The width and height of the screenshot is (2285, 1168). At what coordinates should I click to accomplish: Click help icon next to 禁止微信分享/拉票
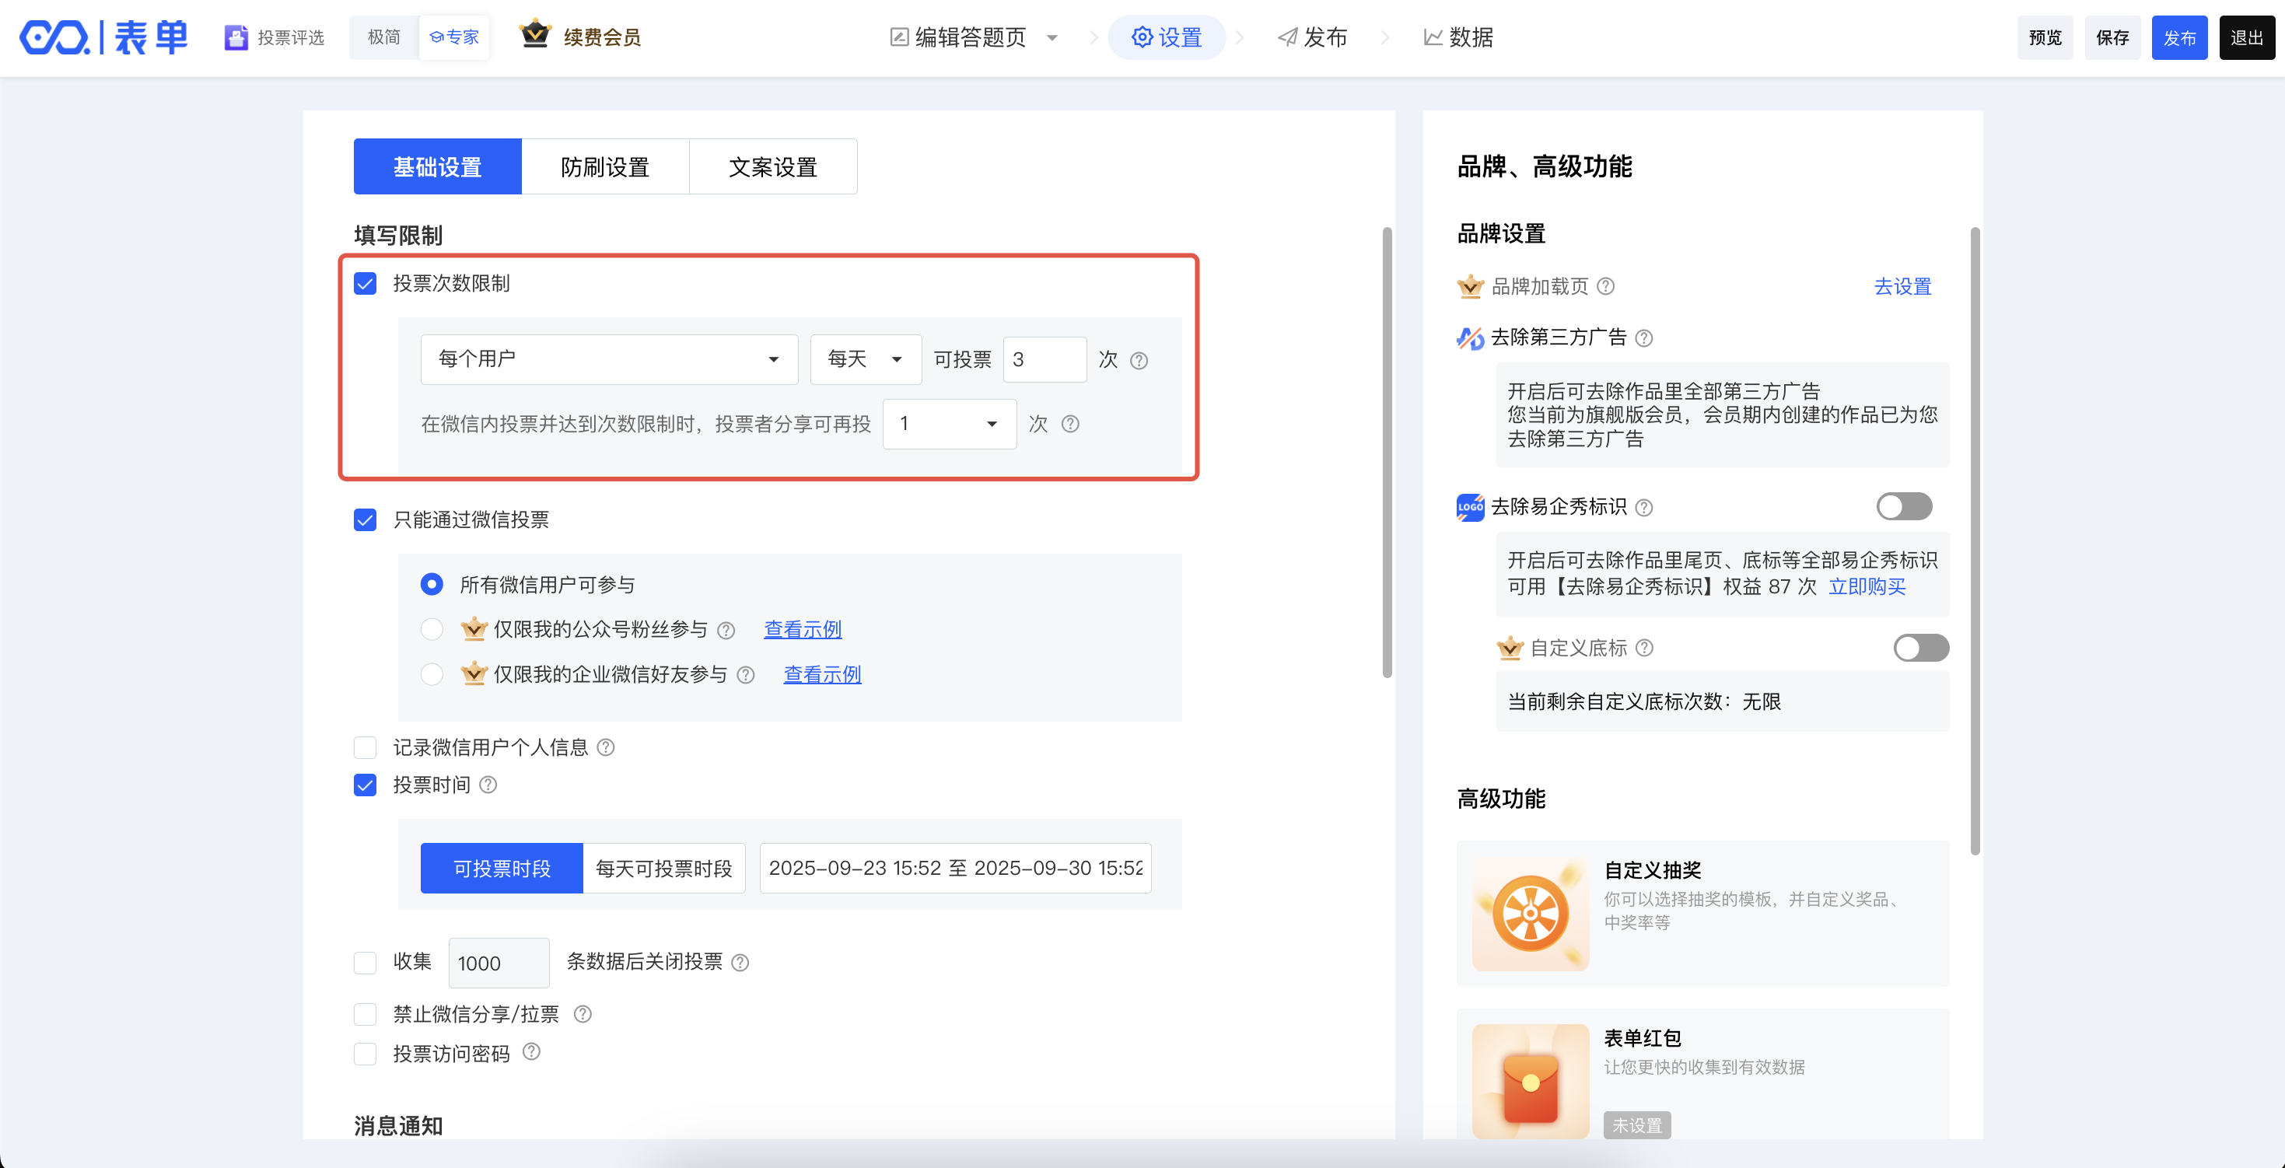[x=583, y=1014]
